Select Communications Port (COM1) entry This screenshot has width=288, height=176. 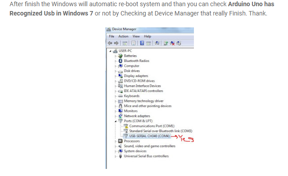coord(152,126)
